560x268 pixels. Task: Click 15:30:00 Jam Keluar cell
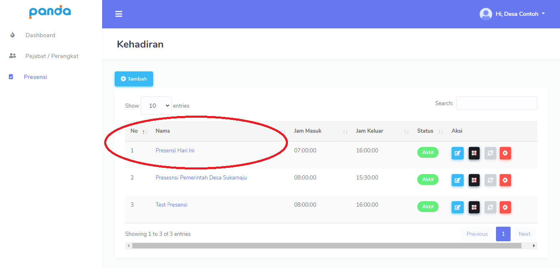[x=367, y=178]
